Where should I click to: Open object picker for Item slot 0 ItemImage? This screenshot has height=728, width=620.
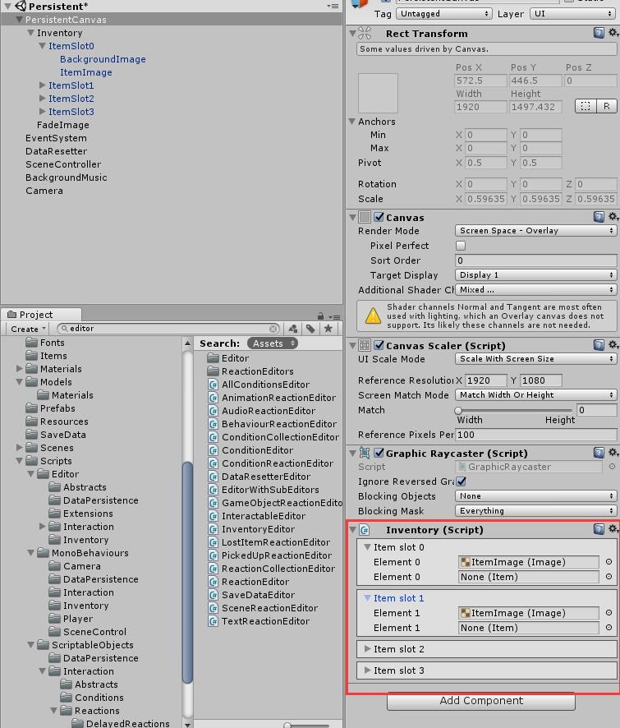tap(609, 563)
